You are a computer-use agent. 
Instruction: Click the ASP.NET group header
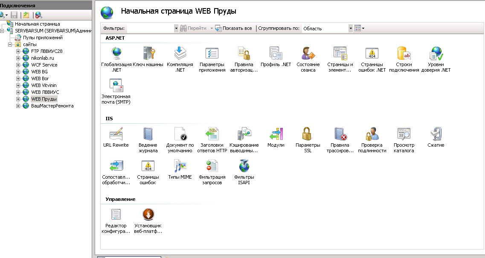(x=115, y=38)
